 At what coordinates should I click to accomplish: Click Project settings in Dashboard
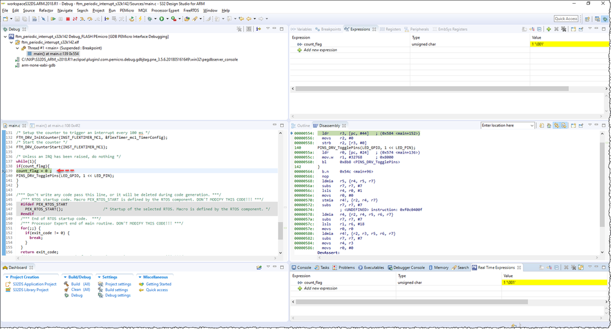click(x=119, y=284)
